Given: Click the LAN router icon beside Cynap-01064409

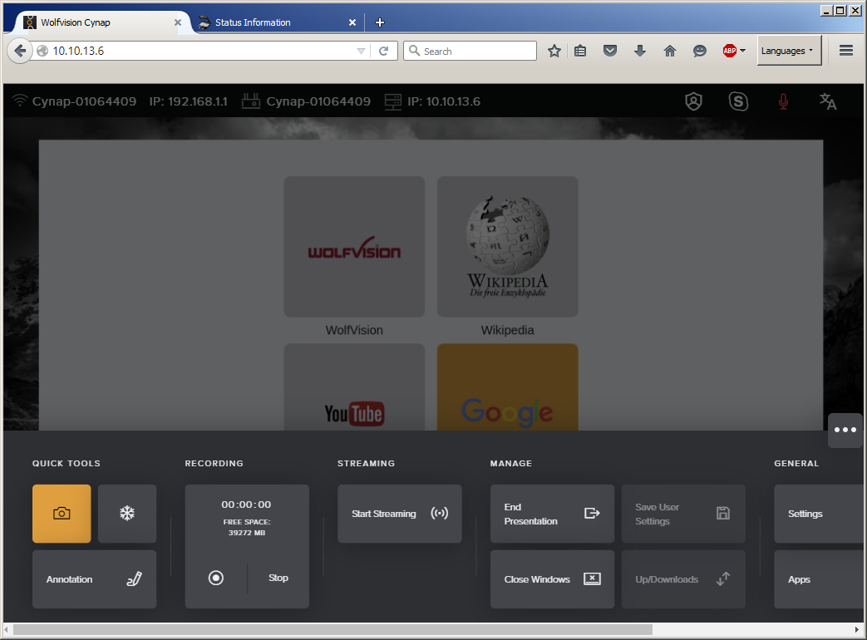Looking at the screenshot, I should (x=250, y=101).
